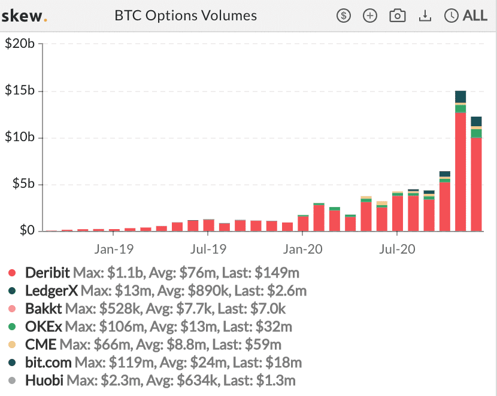Click the dollar currency toggle icon
497x396 pixels.
pyautogui.click(x=344, y=16)
